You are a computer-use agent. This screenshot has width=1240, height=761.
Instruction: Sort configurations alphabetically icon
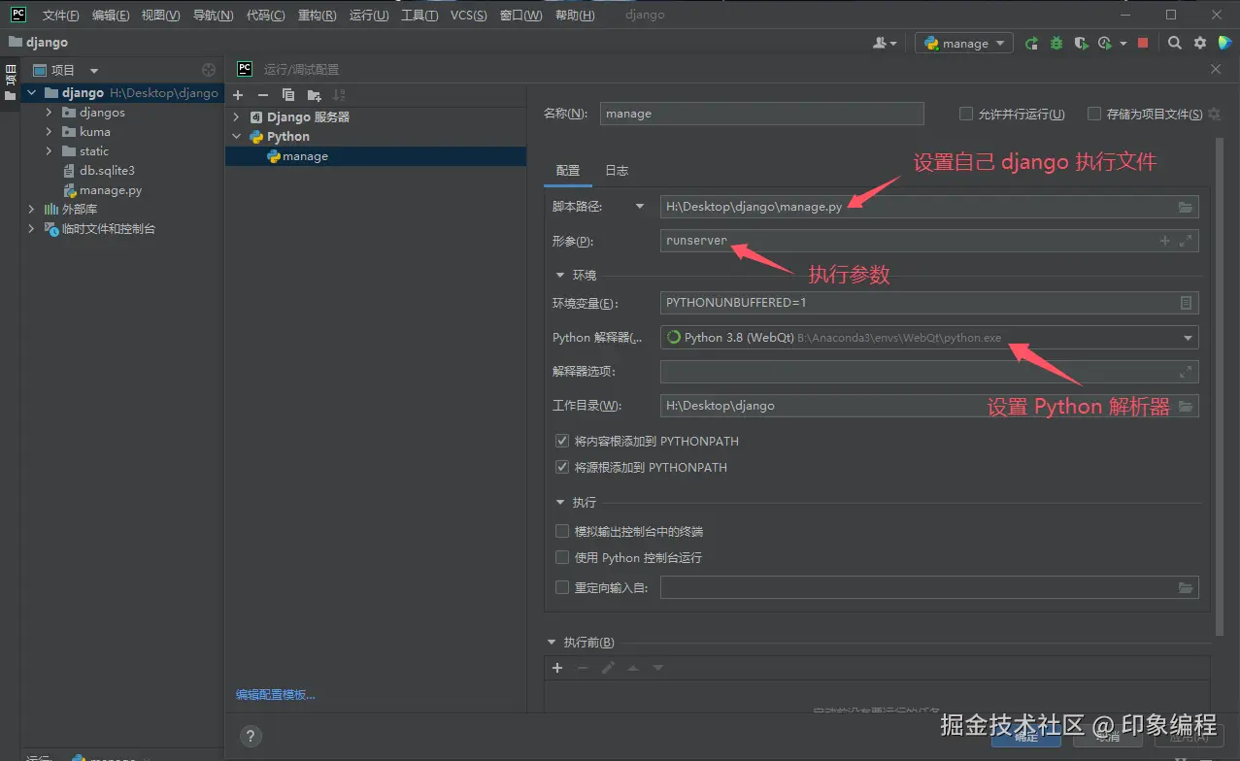click(339, 95)
